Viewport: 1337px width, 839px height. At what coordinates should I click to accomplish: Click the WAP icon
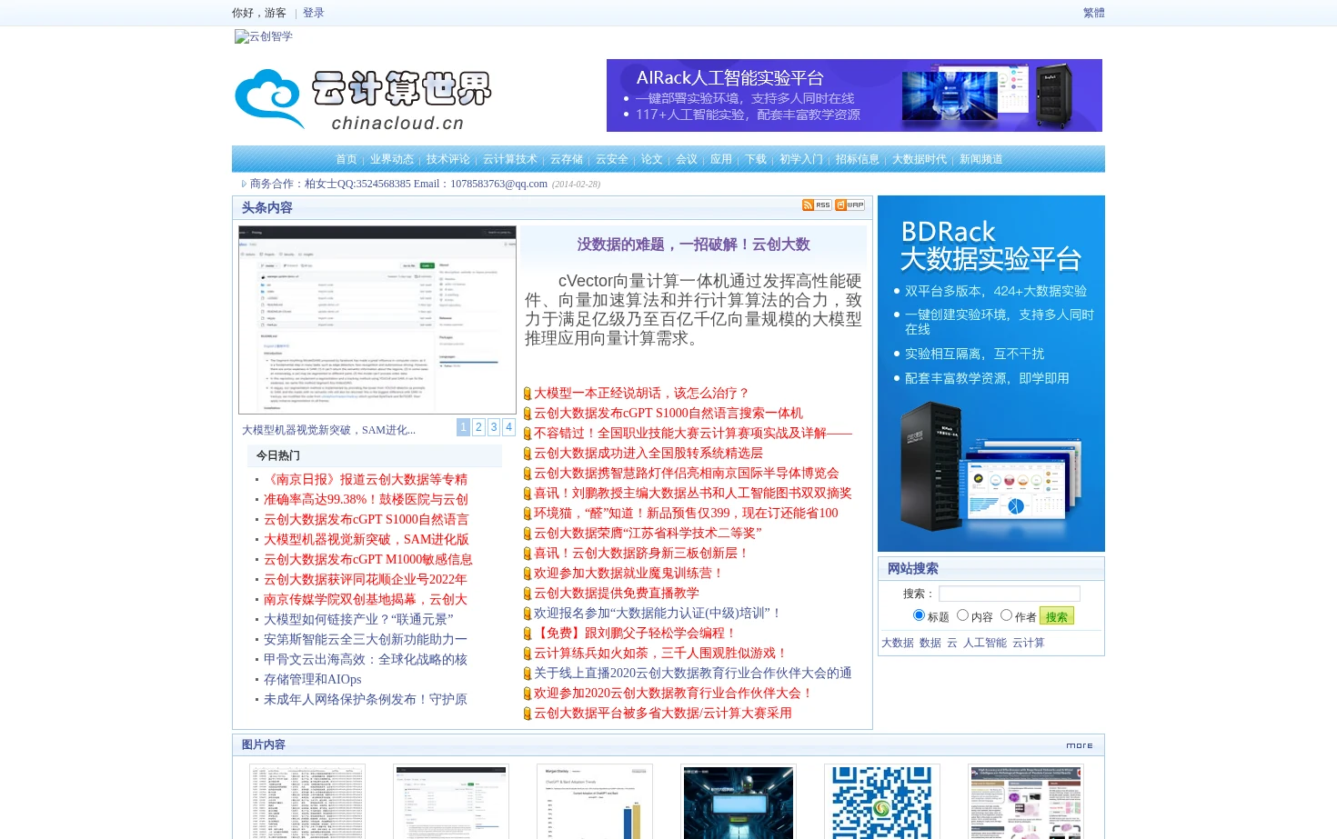pyautogui.click(x=849, y=205)
